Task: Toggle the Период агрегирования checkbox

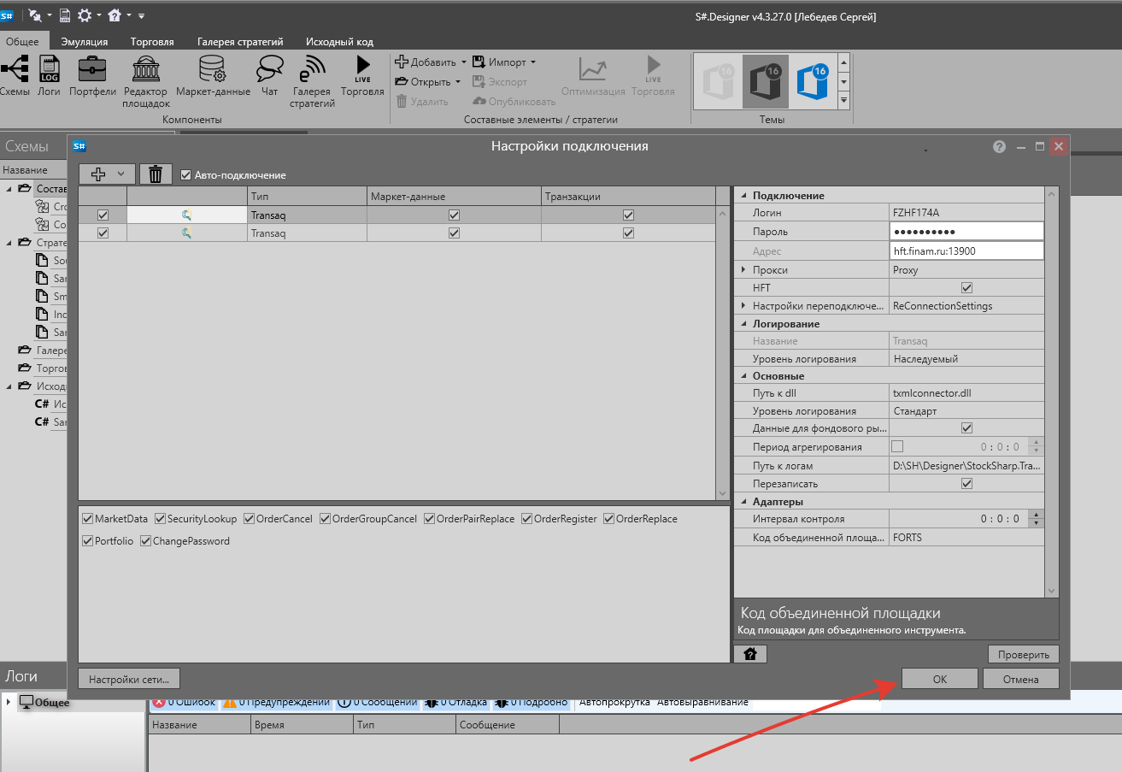Action: [897, 446]
